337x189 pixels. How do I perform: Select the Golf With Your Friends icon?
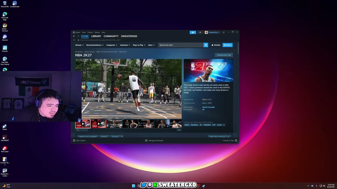point(5,61)
